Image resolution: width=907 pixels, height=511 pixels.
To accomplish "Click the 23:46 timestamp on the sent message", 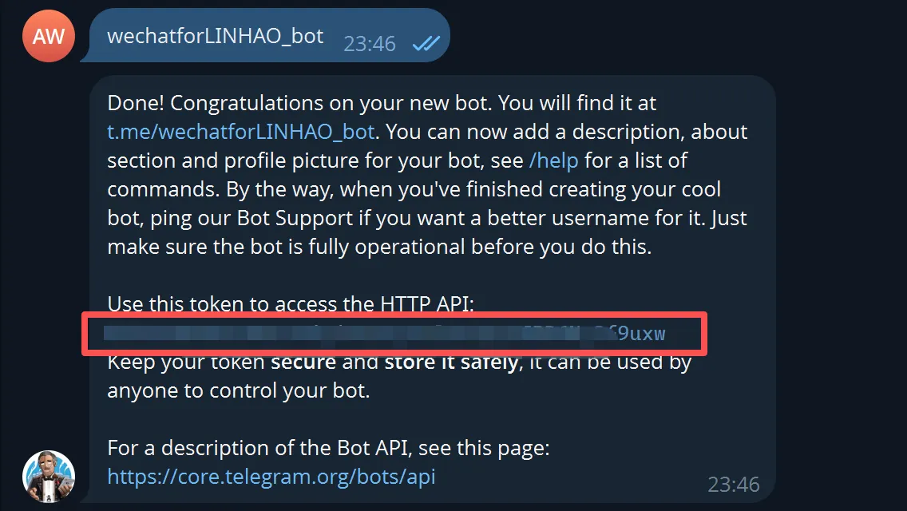I will click(370, 43).
